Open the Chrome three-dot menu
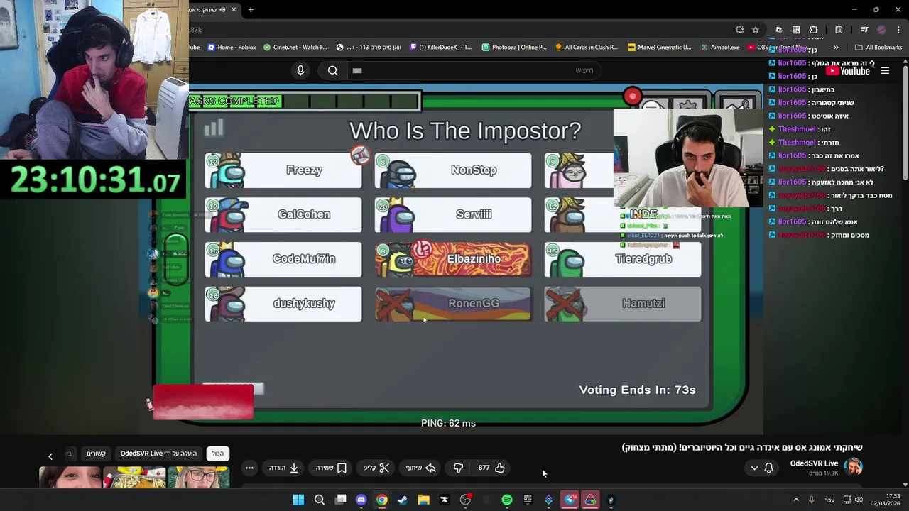This screenshot has width=909, height=511. tap(897, 30)
